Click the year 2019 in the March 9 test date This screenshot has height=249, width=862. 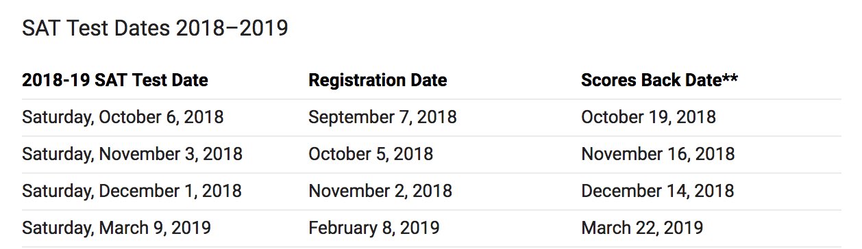point(193,228)
